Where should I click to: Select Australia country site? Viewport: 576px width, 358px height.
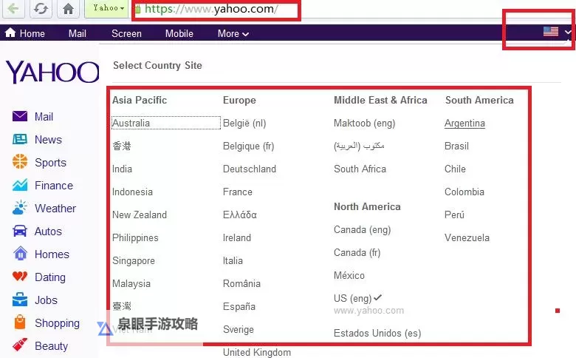(166, 123)
